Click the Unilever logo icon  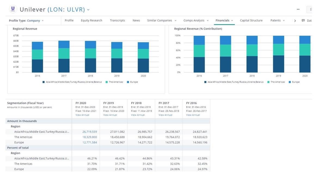coord(13,9)
